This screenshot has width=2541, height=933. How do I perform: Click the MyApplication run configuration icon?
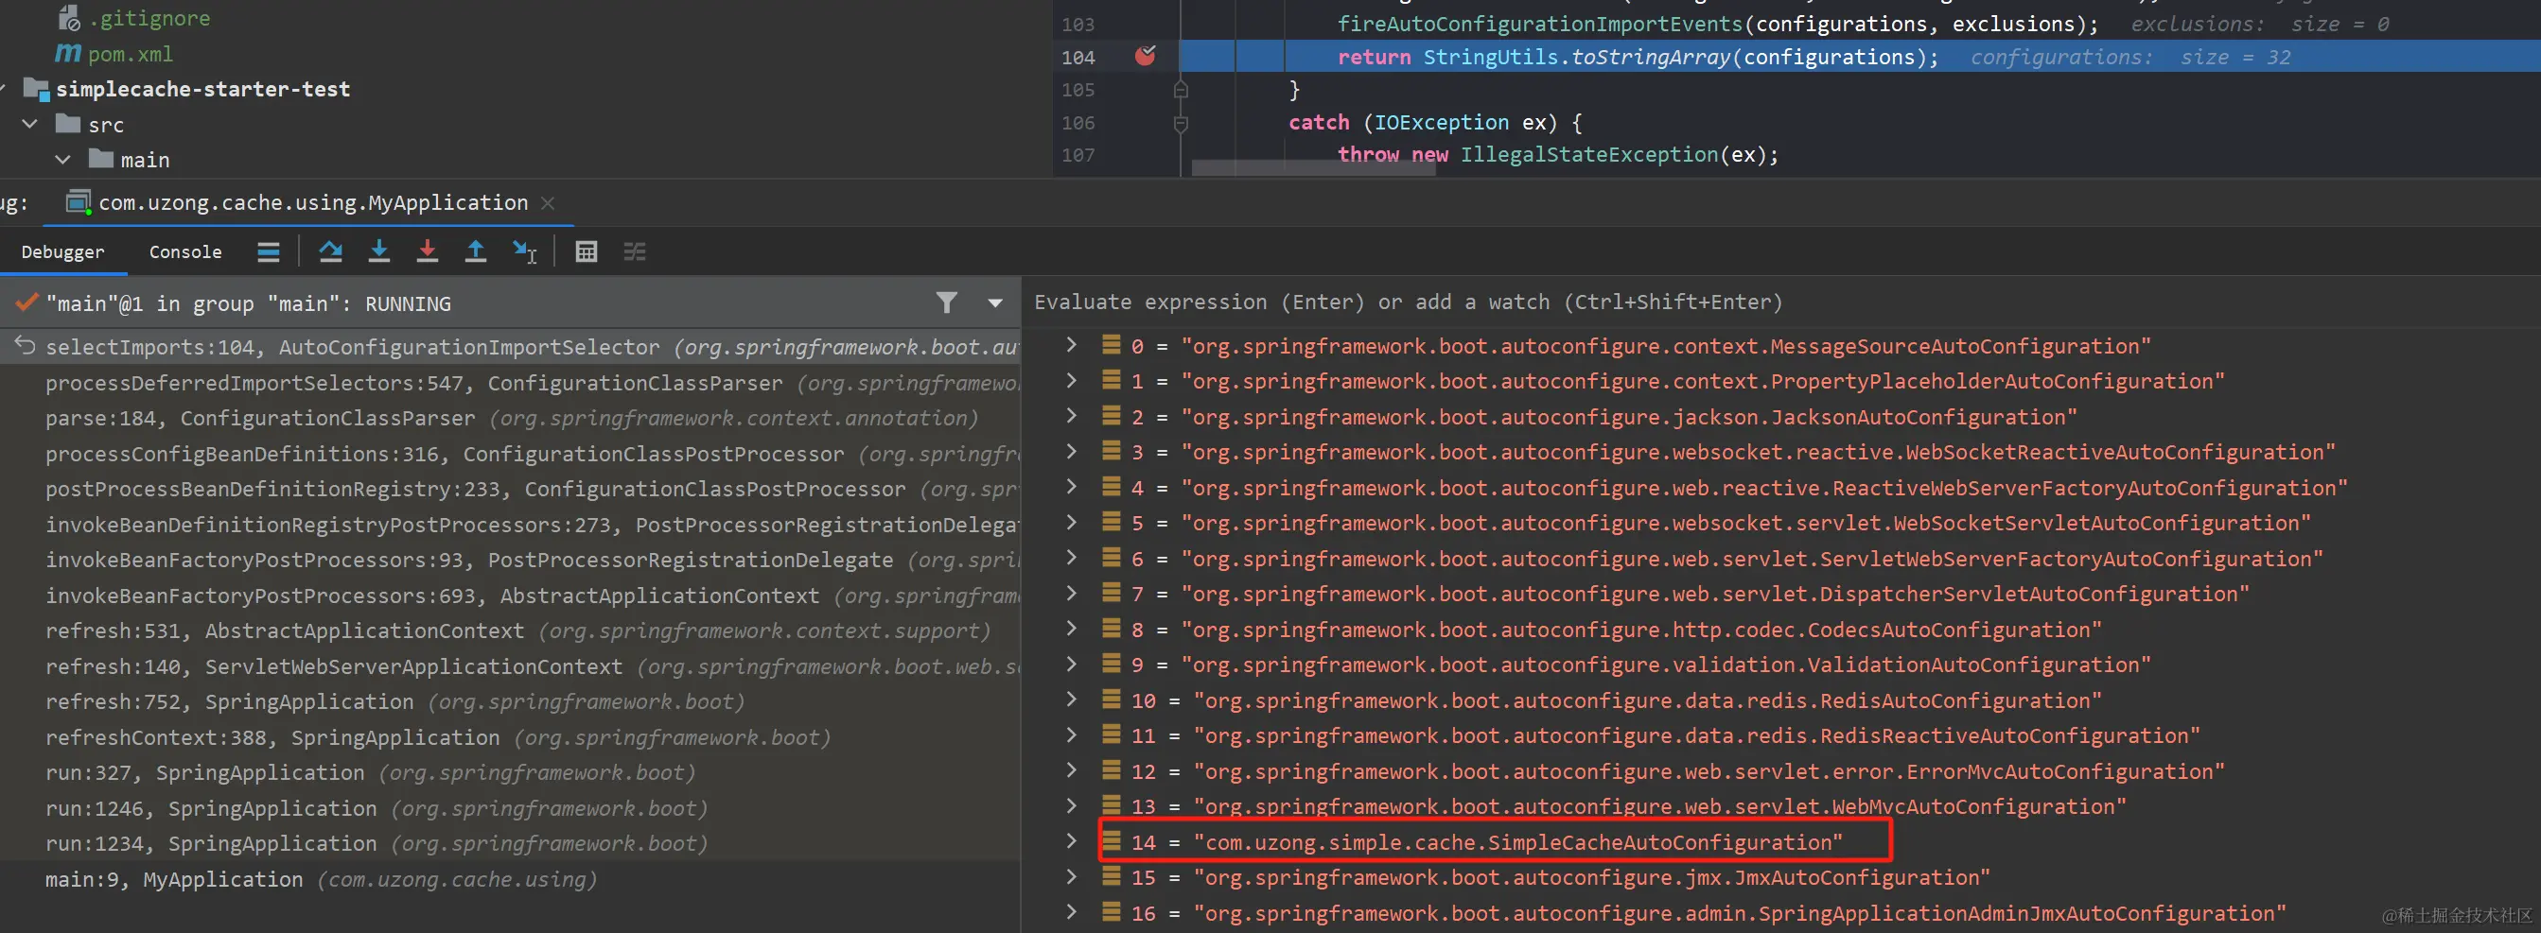[78, 202]
